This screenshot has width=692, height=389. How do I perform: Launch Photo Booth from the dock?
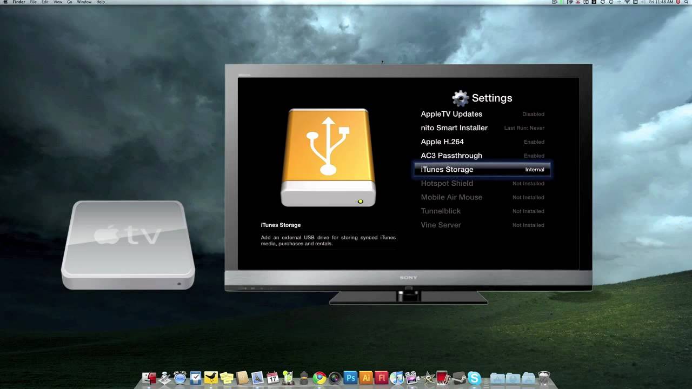click(443, 378)
